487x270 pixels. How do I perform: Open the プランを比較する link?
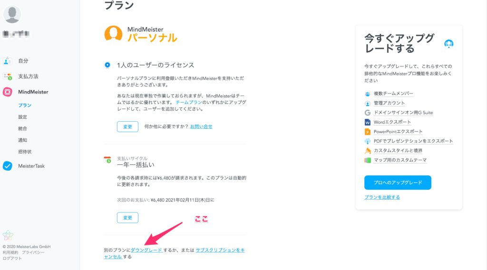(x=382, y=197)
